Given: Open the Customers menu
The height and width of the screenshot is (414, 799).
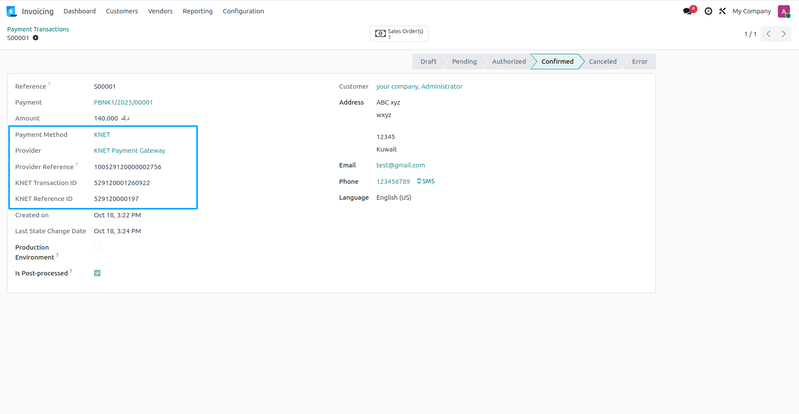Looking at the screenshot, I should tap(122, 11).
